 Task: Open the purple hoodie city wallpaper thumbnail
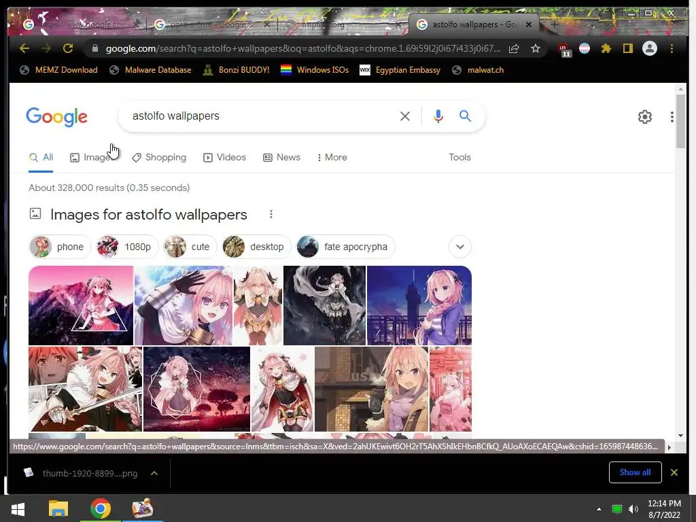pyautogui.click(x=419, y=305)
